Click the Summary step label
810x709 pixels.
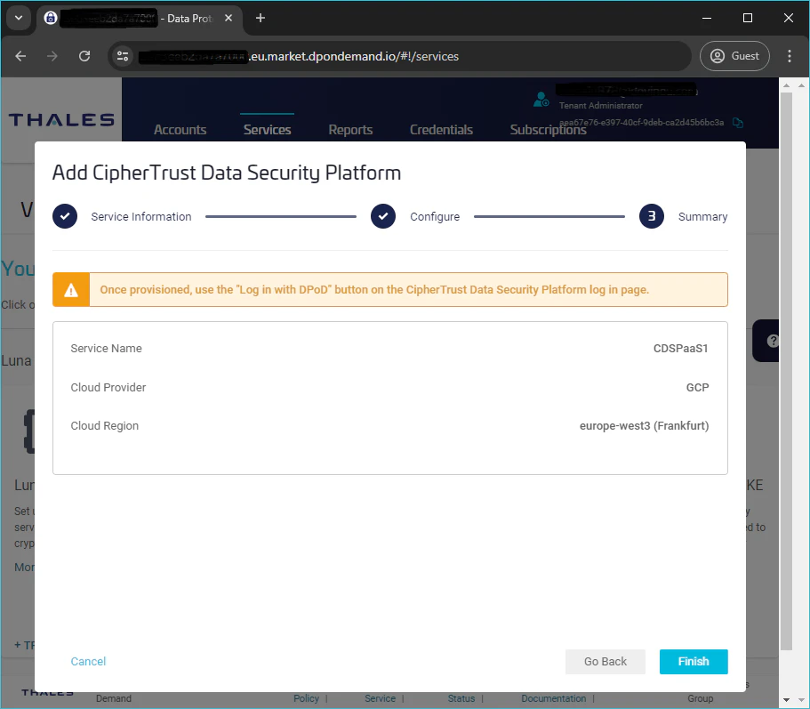tap(702, 216)
